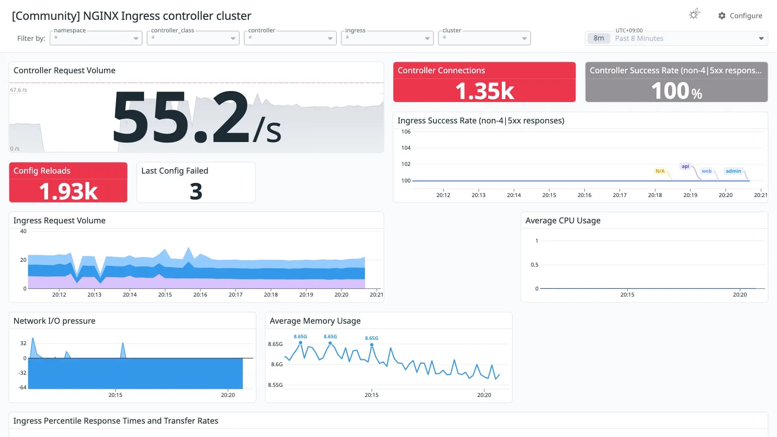Open the Configure settings link

(x=740, y=16)
